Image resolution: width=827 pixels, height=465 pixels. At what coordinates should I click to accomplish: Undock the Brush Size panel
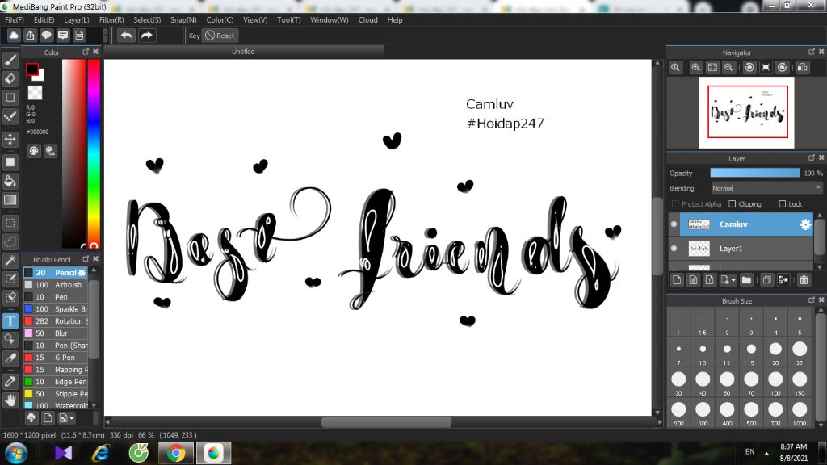coord(812,300)
